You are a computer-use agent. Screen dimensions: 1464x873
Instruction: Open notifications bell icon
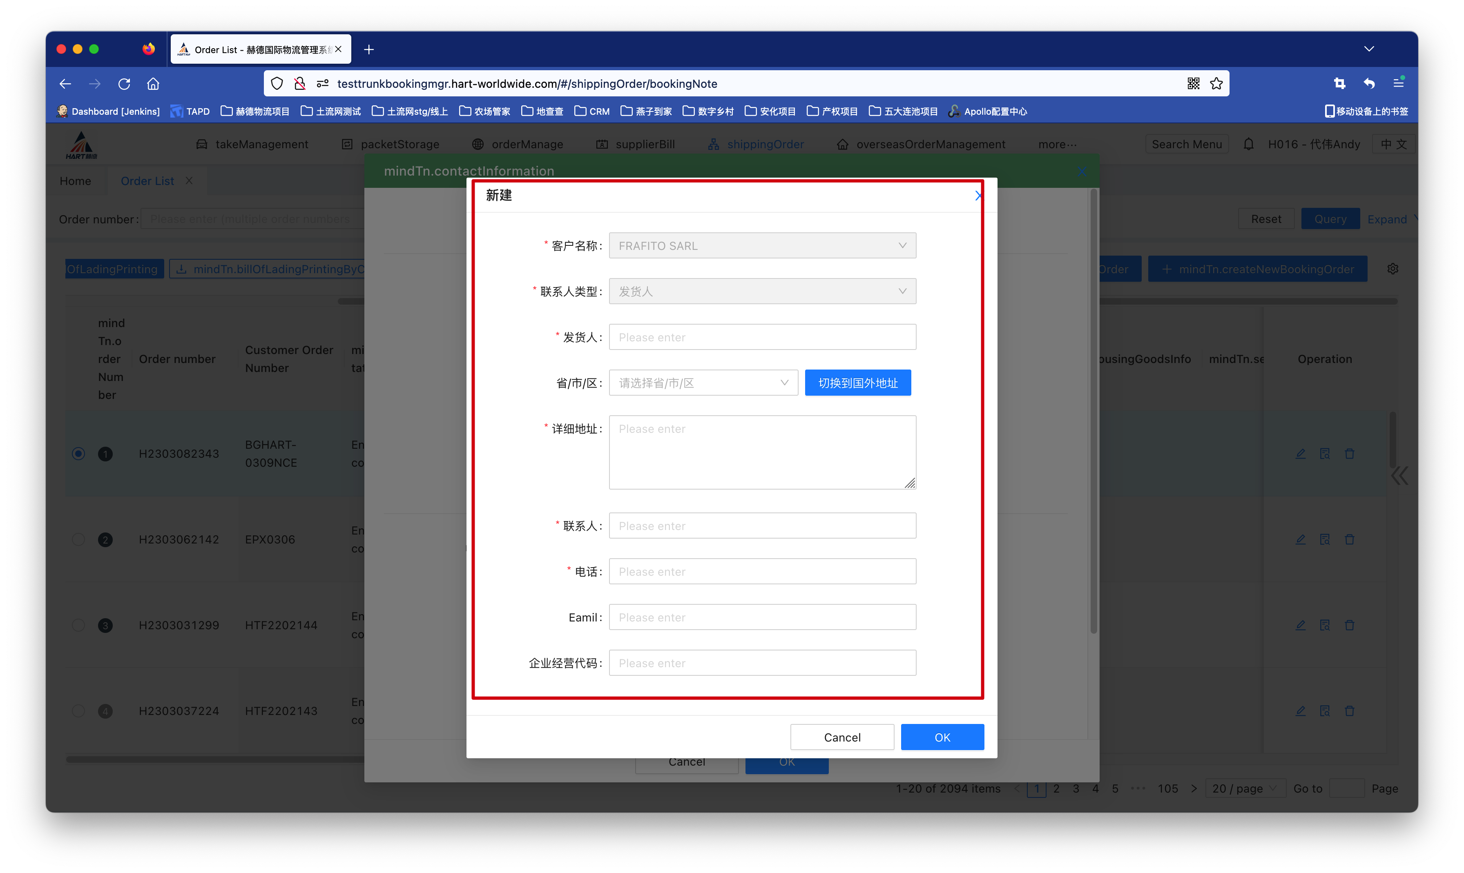point(1248,144)
